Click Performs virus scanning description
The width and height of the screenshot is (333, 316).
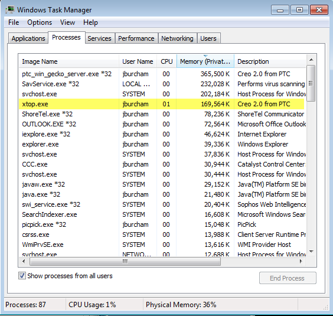coord(271,84)
